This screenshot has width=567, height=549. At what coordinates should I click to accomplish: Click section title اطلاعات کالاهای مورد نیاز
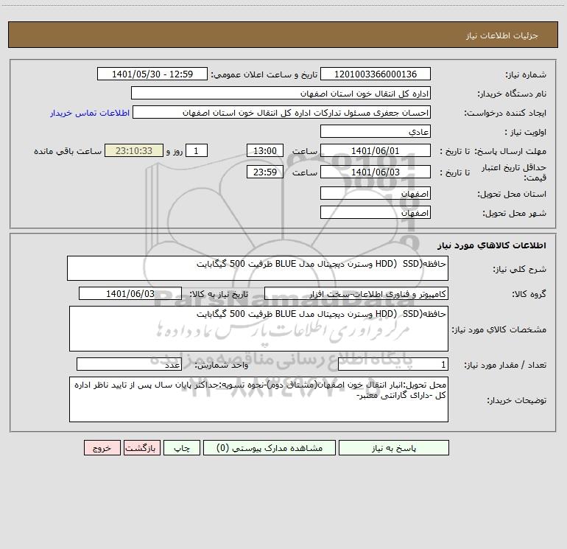coord(491,245)
